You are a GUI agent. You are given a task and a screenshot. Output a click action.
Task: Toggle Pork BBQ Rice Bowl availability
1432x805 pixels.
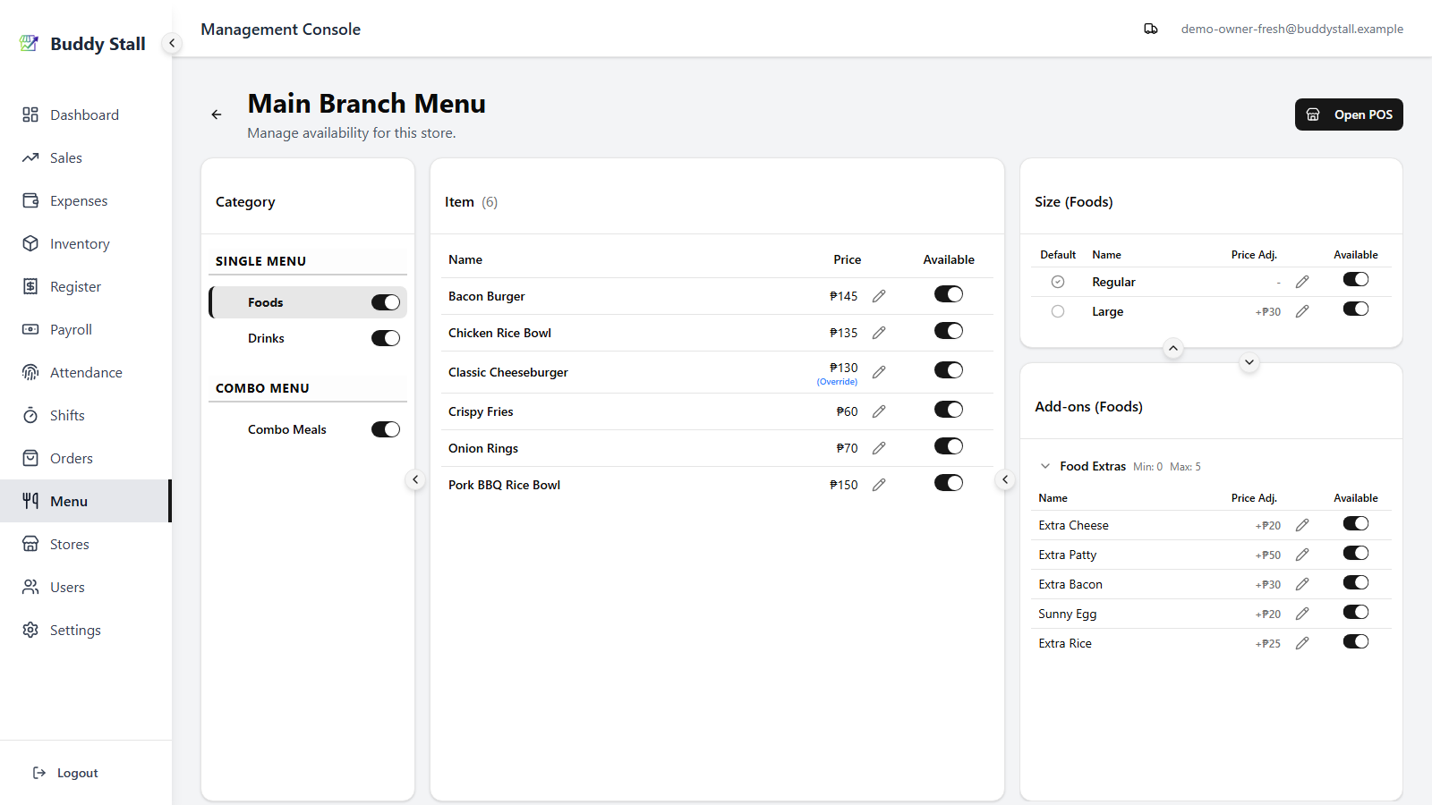click(949, 483)
